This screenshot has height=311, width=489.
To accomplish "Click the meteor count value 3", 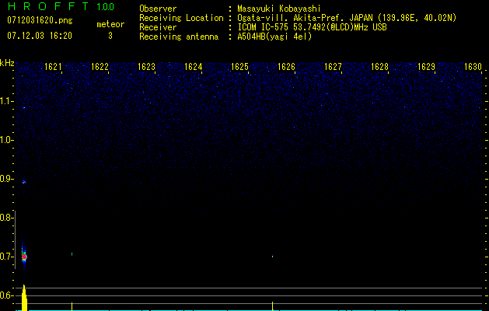I will tap(110, 36).
